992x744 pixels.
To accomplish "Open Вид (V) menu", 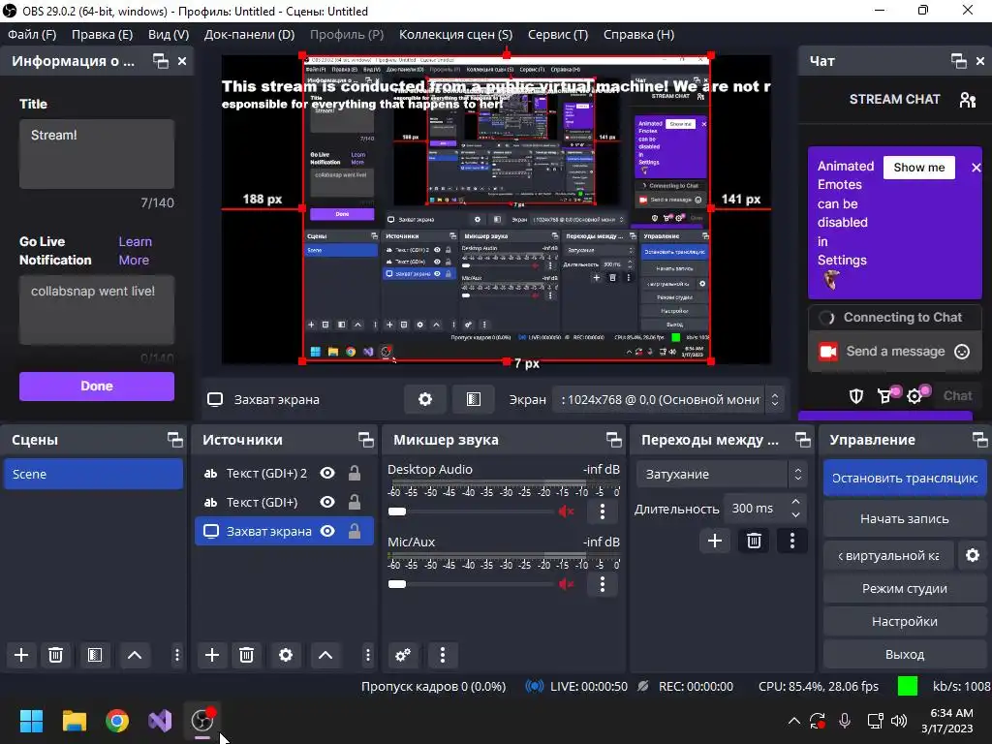I will 169,35.
